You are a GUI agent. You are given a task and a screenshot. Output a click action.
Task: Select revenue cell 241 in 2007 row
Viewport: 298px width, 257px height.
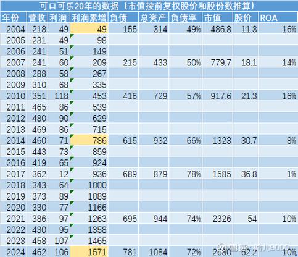[x=37, y=62]
